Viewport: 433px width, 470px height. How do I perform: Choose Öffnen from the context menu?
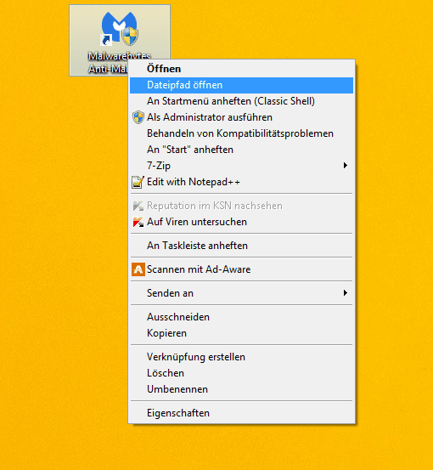(241, 69)
